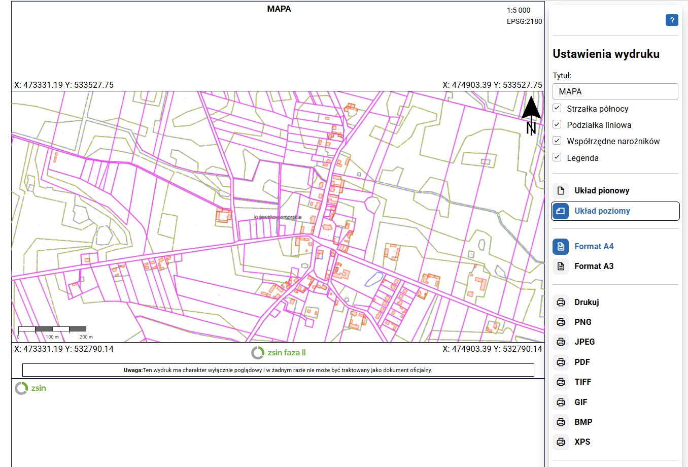Viewport: 688px width, 467px height.
Task: Disable the Współrzędne narożników checkbox
Action: tap(557, 141)
